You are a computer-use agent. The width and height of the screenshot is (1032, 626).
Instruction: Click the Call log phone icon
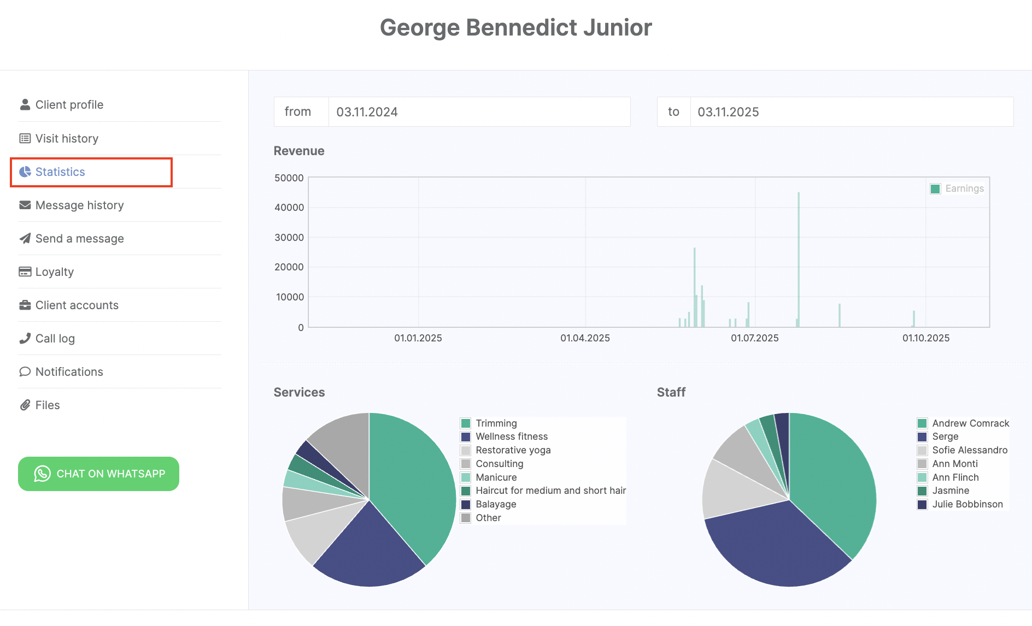coord(25,338)
